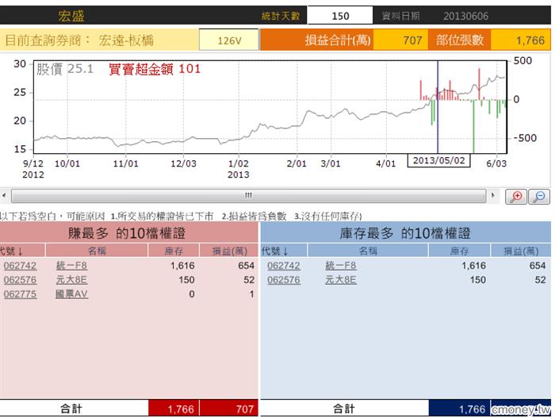This screenshot has height=418, width=555.
Task: Click the 126V yellow box
Action: click(228, 40)
